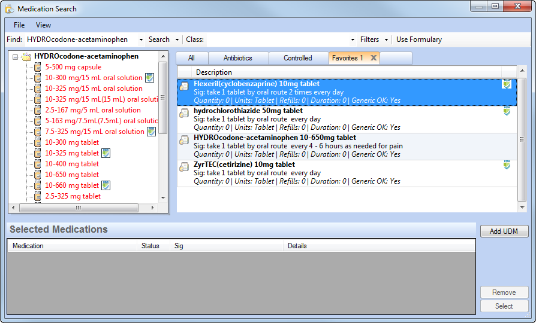Screen dimensions: 536x323
Task: Click the formulary shield icon in the ZyrTEC row
Action: [x=507, y=164]
